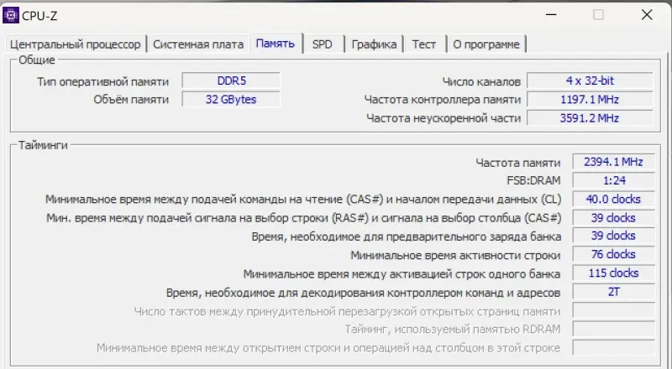Click the Общие group heading
Screen dimensions: 672x369
tap(37, 60)
